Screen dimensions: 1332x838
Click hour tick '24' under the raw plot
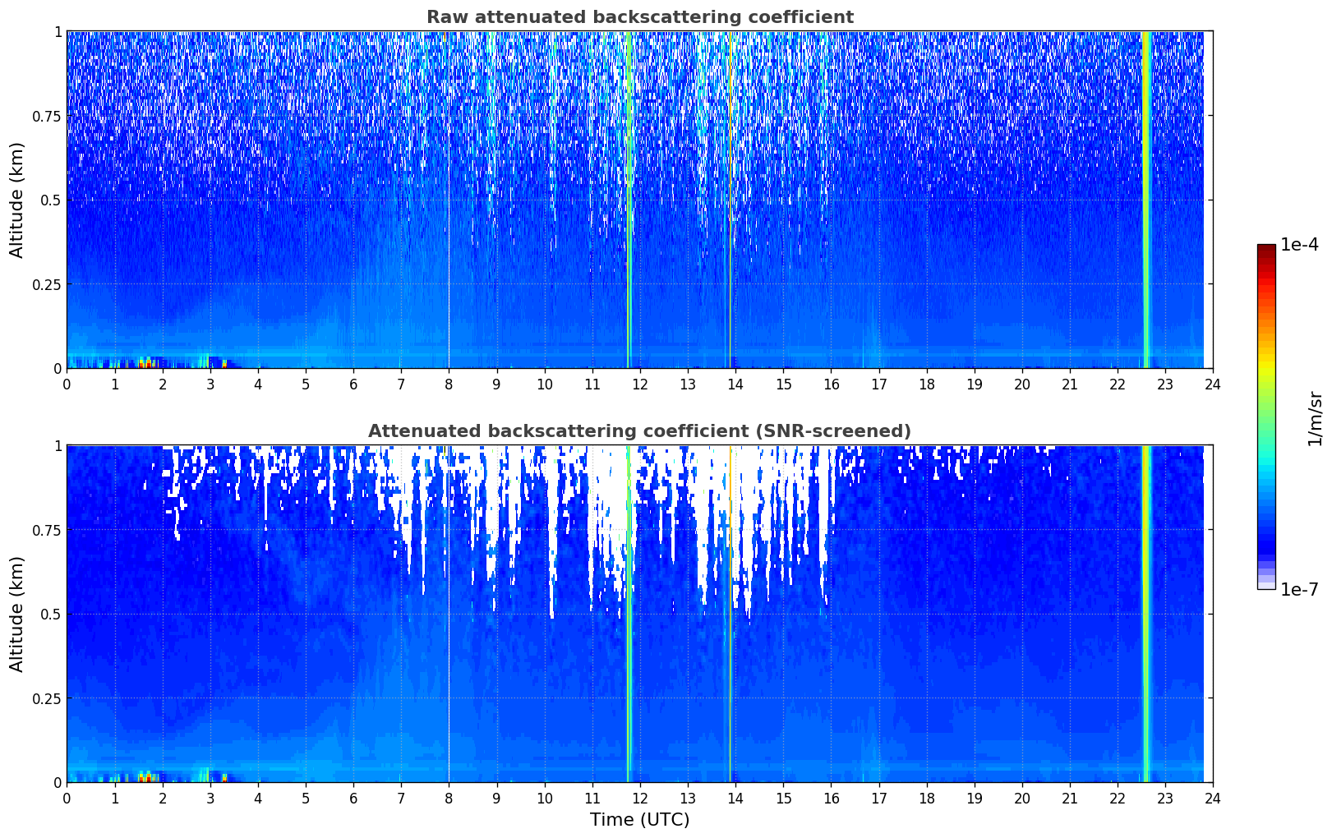1213,384
